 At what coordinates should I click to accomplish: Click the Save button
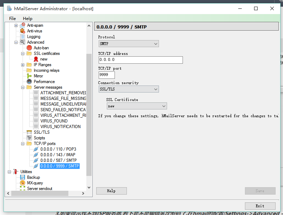pyautogui.click(x=260, y=191)
